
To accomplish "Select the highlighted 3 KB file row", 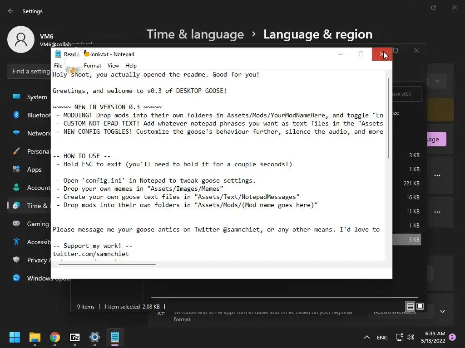I will 406,239.
